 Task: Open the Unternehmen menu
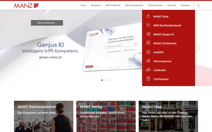pos(155,5)
